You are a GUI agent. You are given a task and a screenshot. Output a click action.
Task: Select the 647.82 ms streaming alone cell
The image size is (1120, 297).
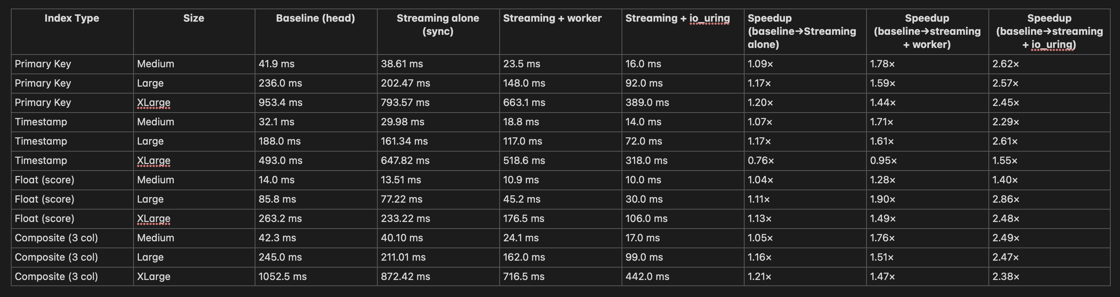coord(405,160)
